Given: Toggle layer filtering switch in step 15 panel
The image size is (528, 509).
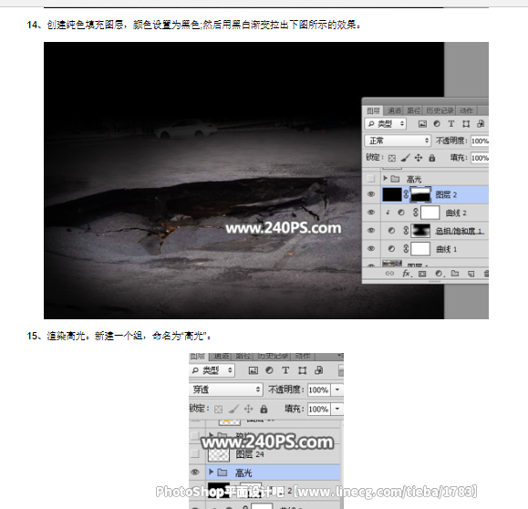Looking at the screenshot, I should [341, 370].
